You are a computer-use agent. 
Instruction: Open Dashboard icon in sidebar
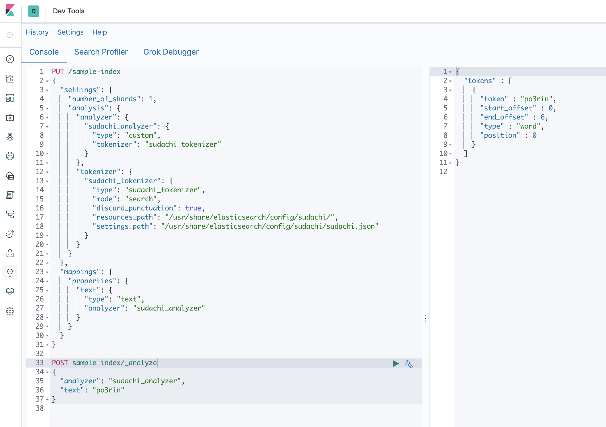(x=10, y=98)
